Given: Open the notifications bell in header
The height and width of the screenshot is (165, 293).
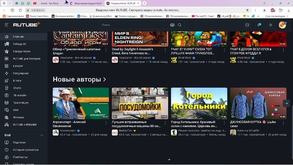Looking at the screenshot, I should tap(259, 25).
